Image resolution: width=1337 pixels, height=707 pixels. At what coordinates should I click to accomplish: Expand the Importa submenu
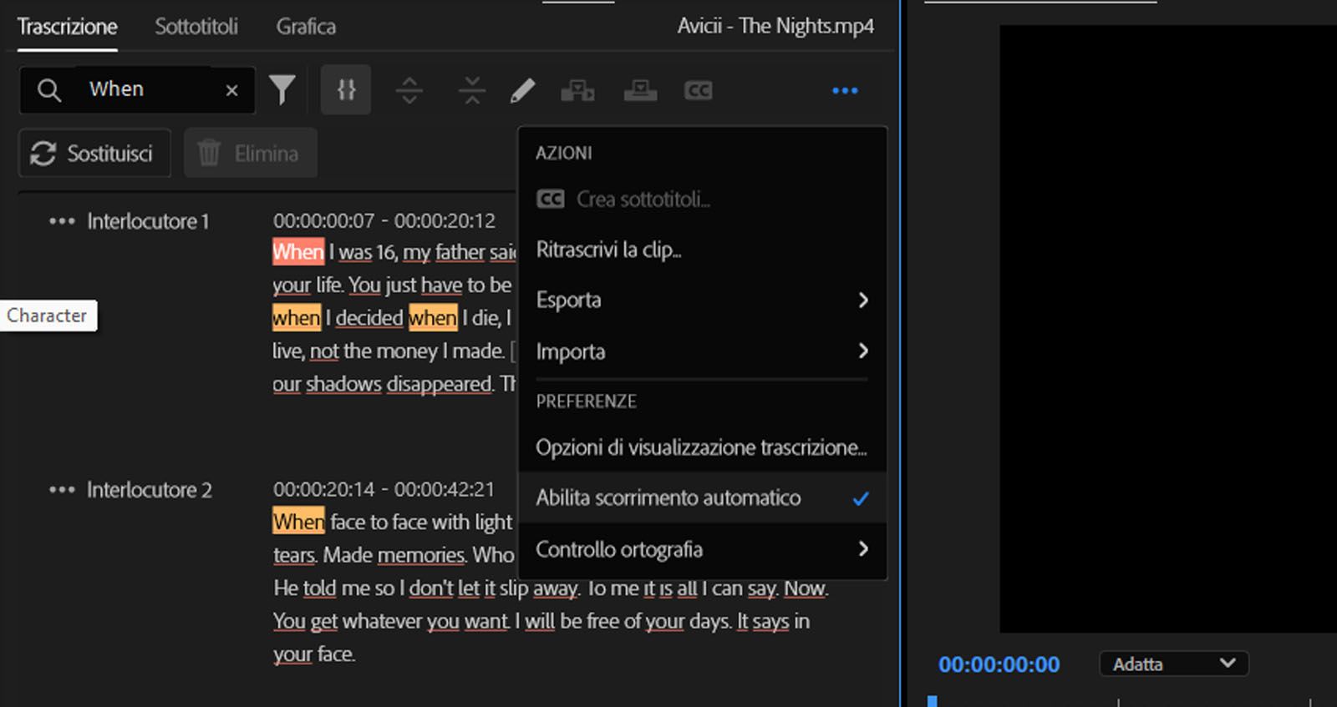click(702, 351)
